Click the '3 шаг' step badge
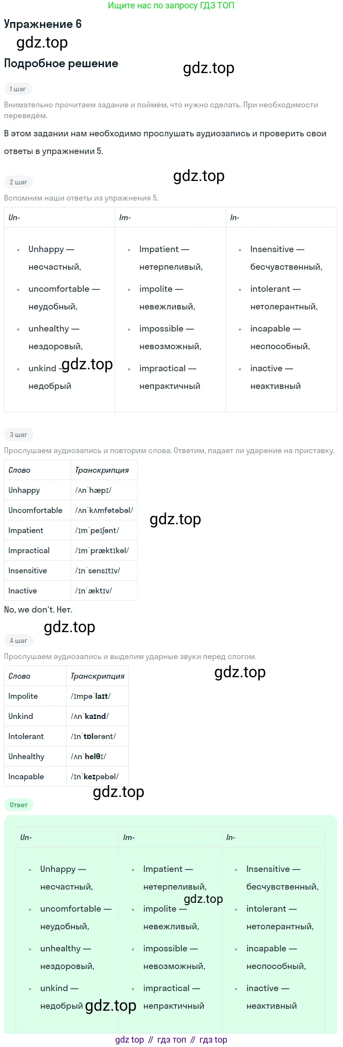Screen dimensions: 343x1047 pyautogui.click(x=18, y=435)
